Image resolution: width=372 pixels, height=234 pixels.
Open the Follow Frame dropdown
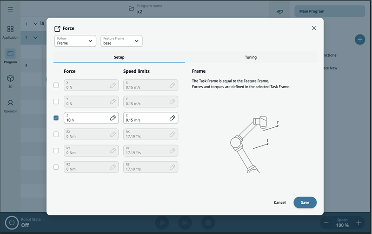click(75, 41)
